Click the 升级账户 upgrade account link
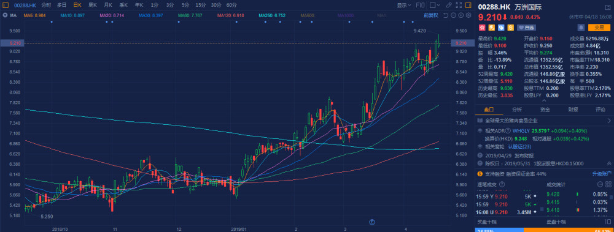 (602, 174)
